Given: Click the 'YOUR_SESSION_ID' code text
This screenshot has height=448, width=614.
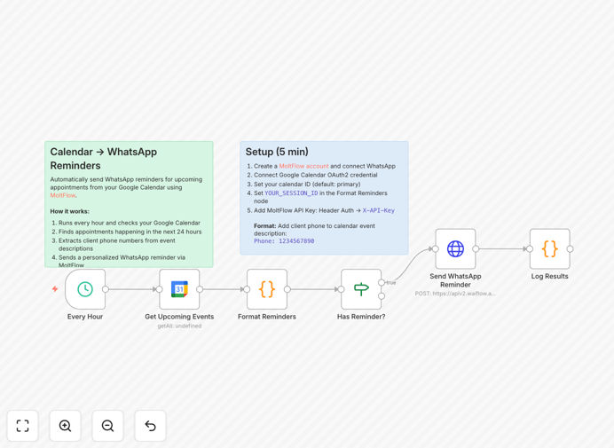Looking at the screenshot, I should click(291, 193).
